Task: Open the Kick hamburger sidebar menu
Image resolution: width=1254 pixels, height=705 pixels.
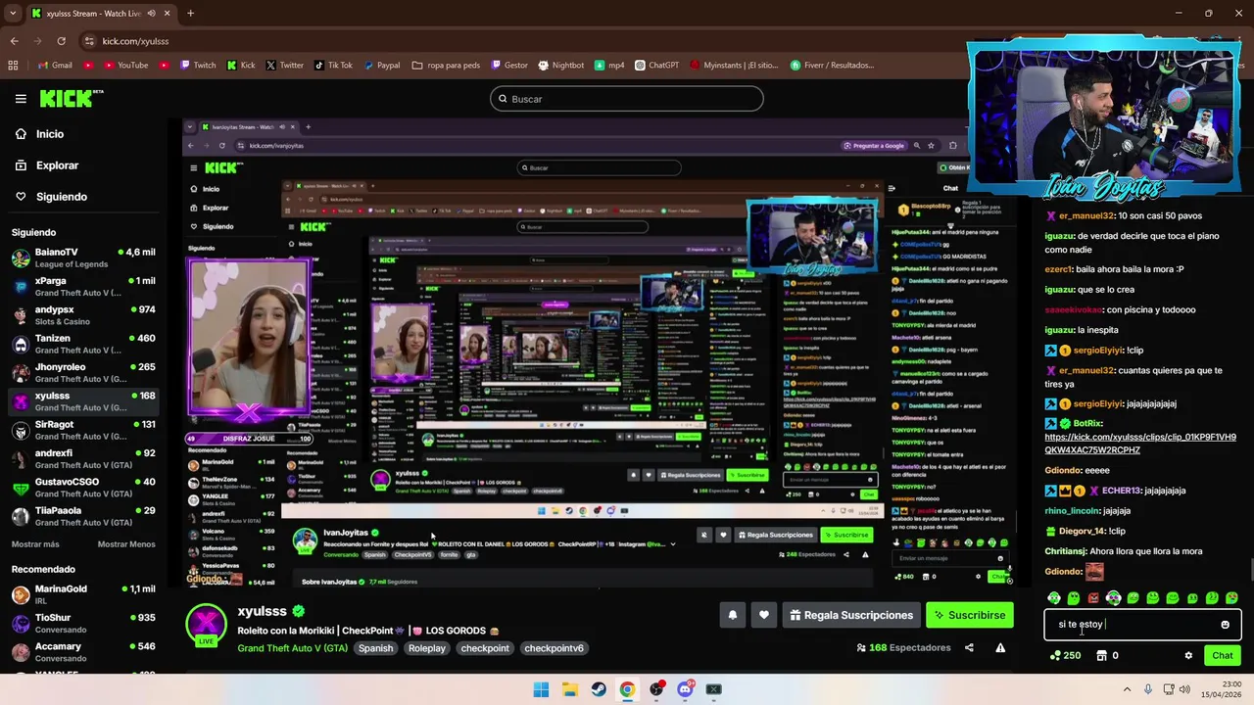Action: pos(21,99)
